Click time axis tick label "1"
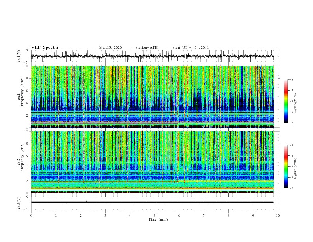 [56, 216]
